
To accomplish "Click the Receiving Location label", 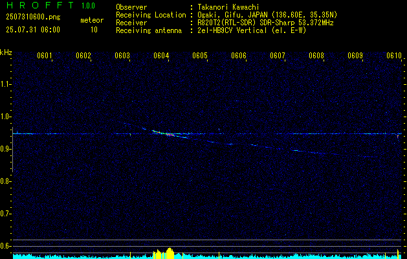I will [x=151, y=15].
